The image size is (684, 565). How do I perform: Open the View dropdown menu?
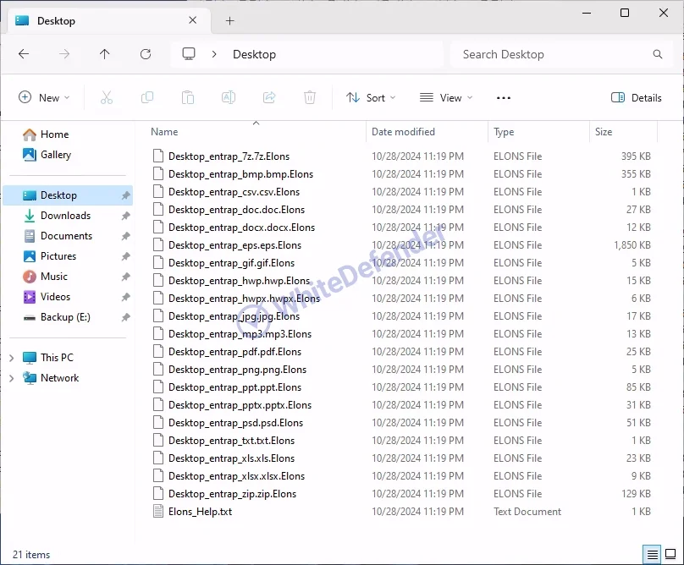(x=446, y=97)
